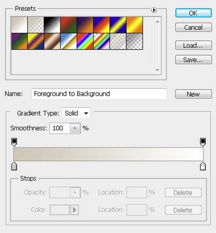Select the Blue, Yellow, Blue preset
216x233 pixels.
[118, 25]
